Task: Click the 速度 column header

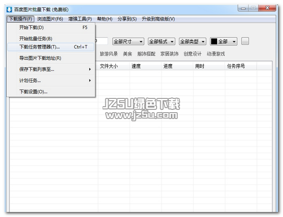Action: pyautogui.click(x=146, y=66)
